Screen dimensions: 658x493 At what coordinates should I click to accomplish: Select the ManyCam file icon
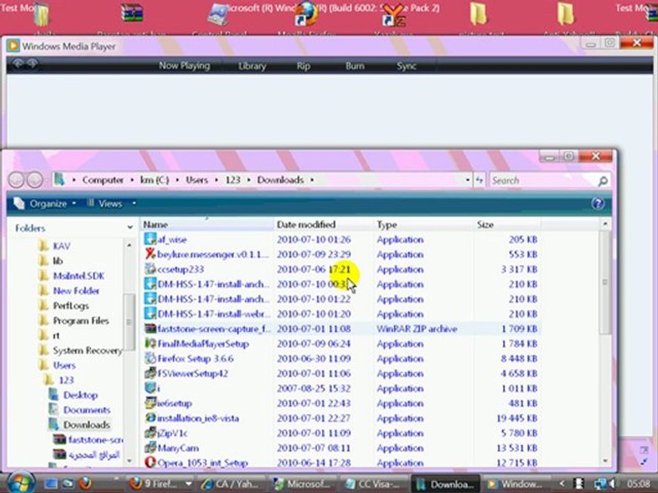pos(150,448)
